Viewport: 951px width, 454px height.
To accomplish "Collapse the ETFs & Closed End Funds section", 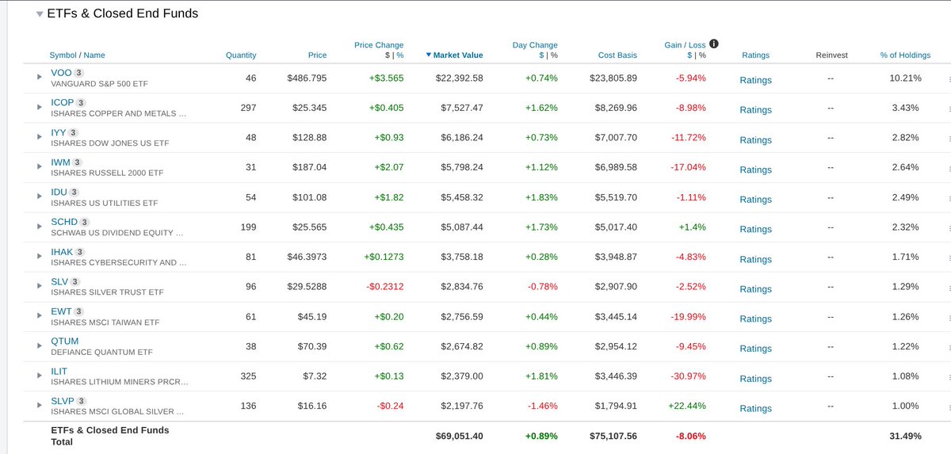I will pyautogui.click(x=39, y=14).
